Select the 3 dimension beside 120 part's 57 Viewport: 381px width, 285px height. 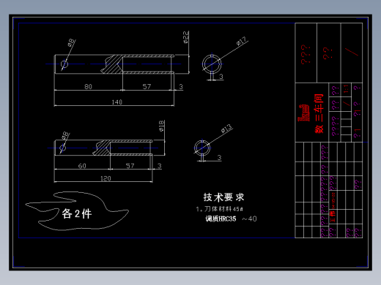159,166
